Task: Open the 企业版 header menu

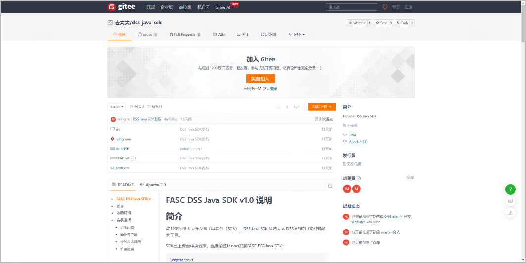Action: (x=167, y=7)
